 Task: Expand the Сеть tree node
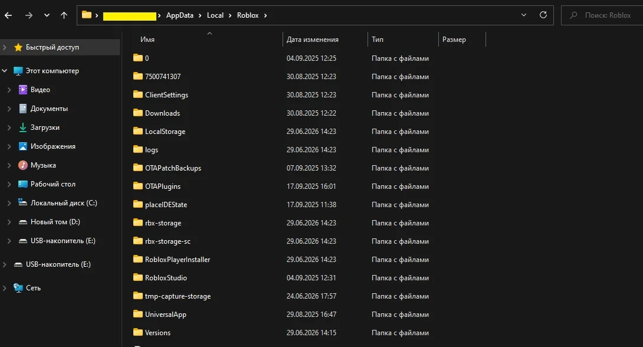[x=5, y=288]
